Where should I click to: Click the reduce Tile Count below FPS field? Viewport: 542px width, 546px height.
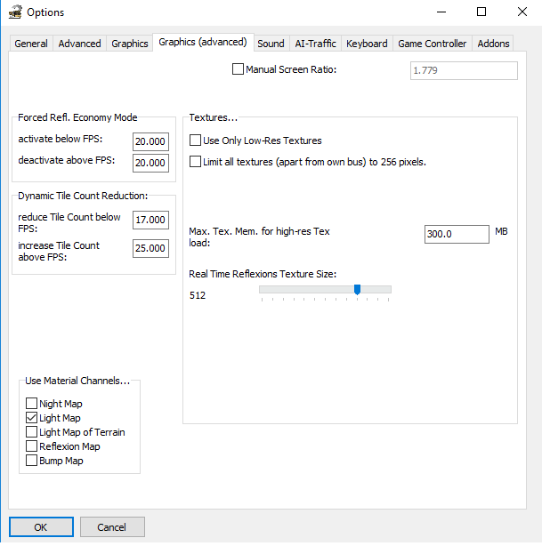150,220
